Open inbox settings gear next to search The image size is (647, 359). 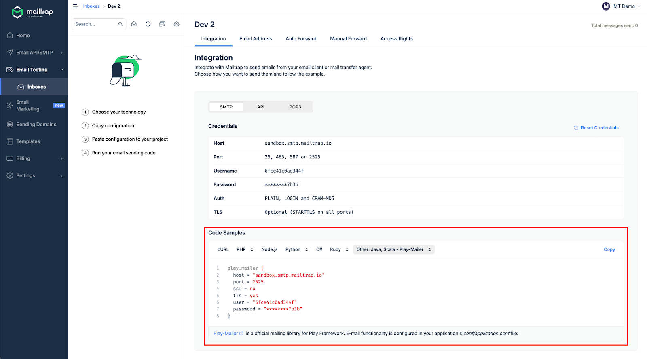coord(177,24)
